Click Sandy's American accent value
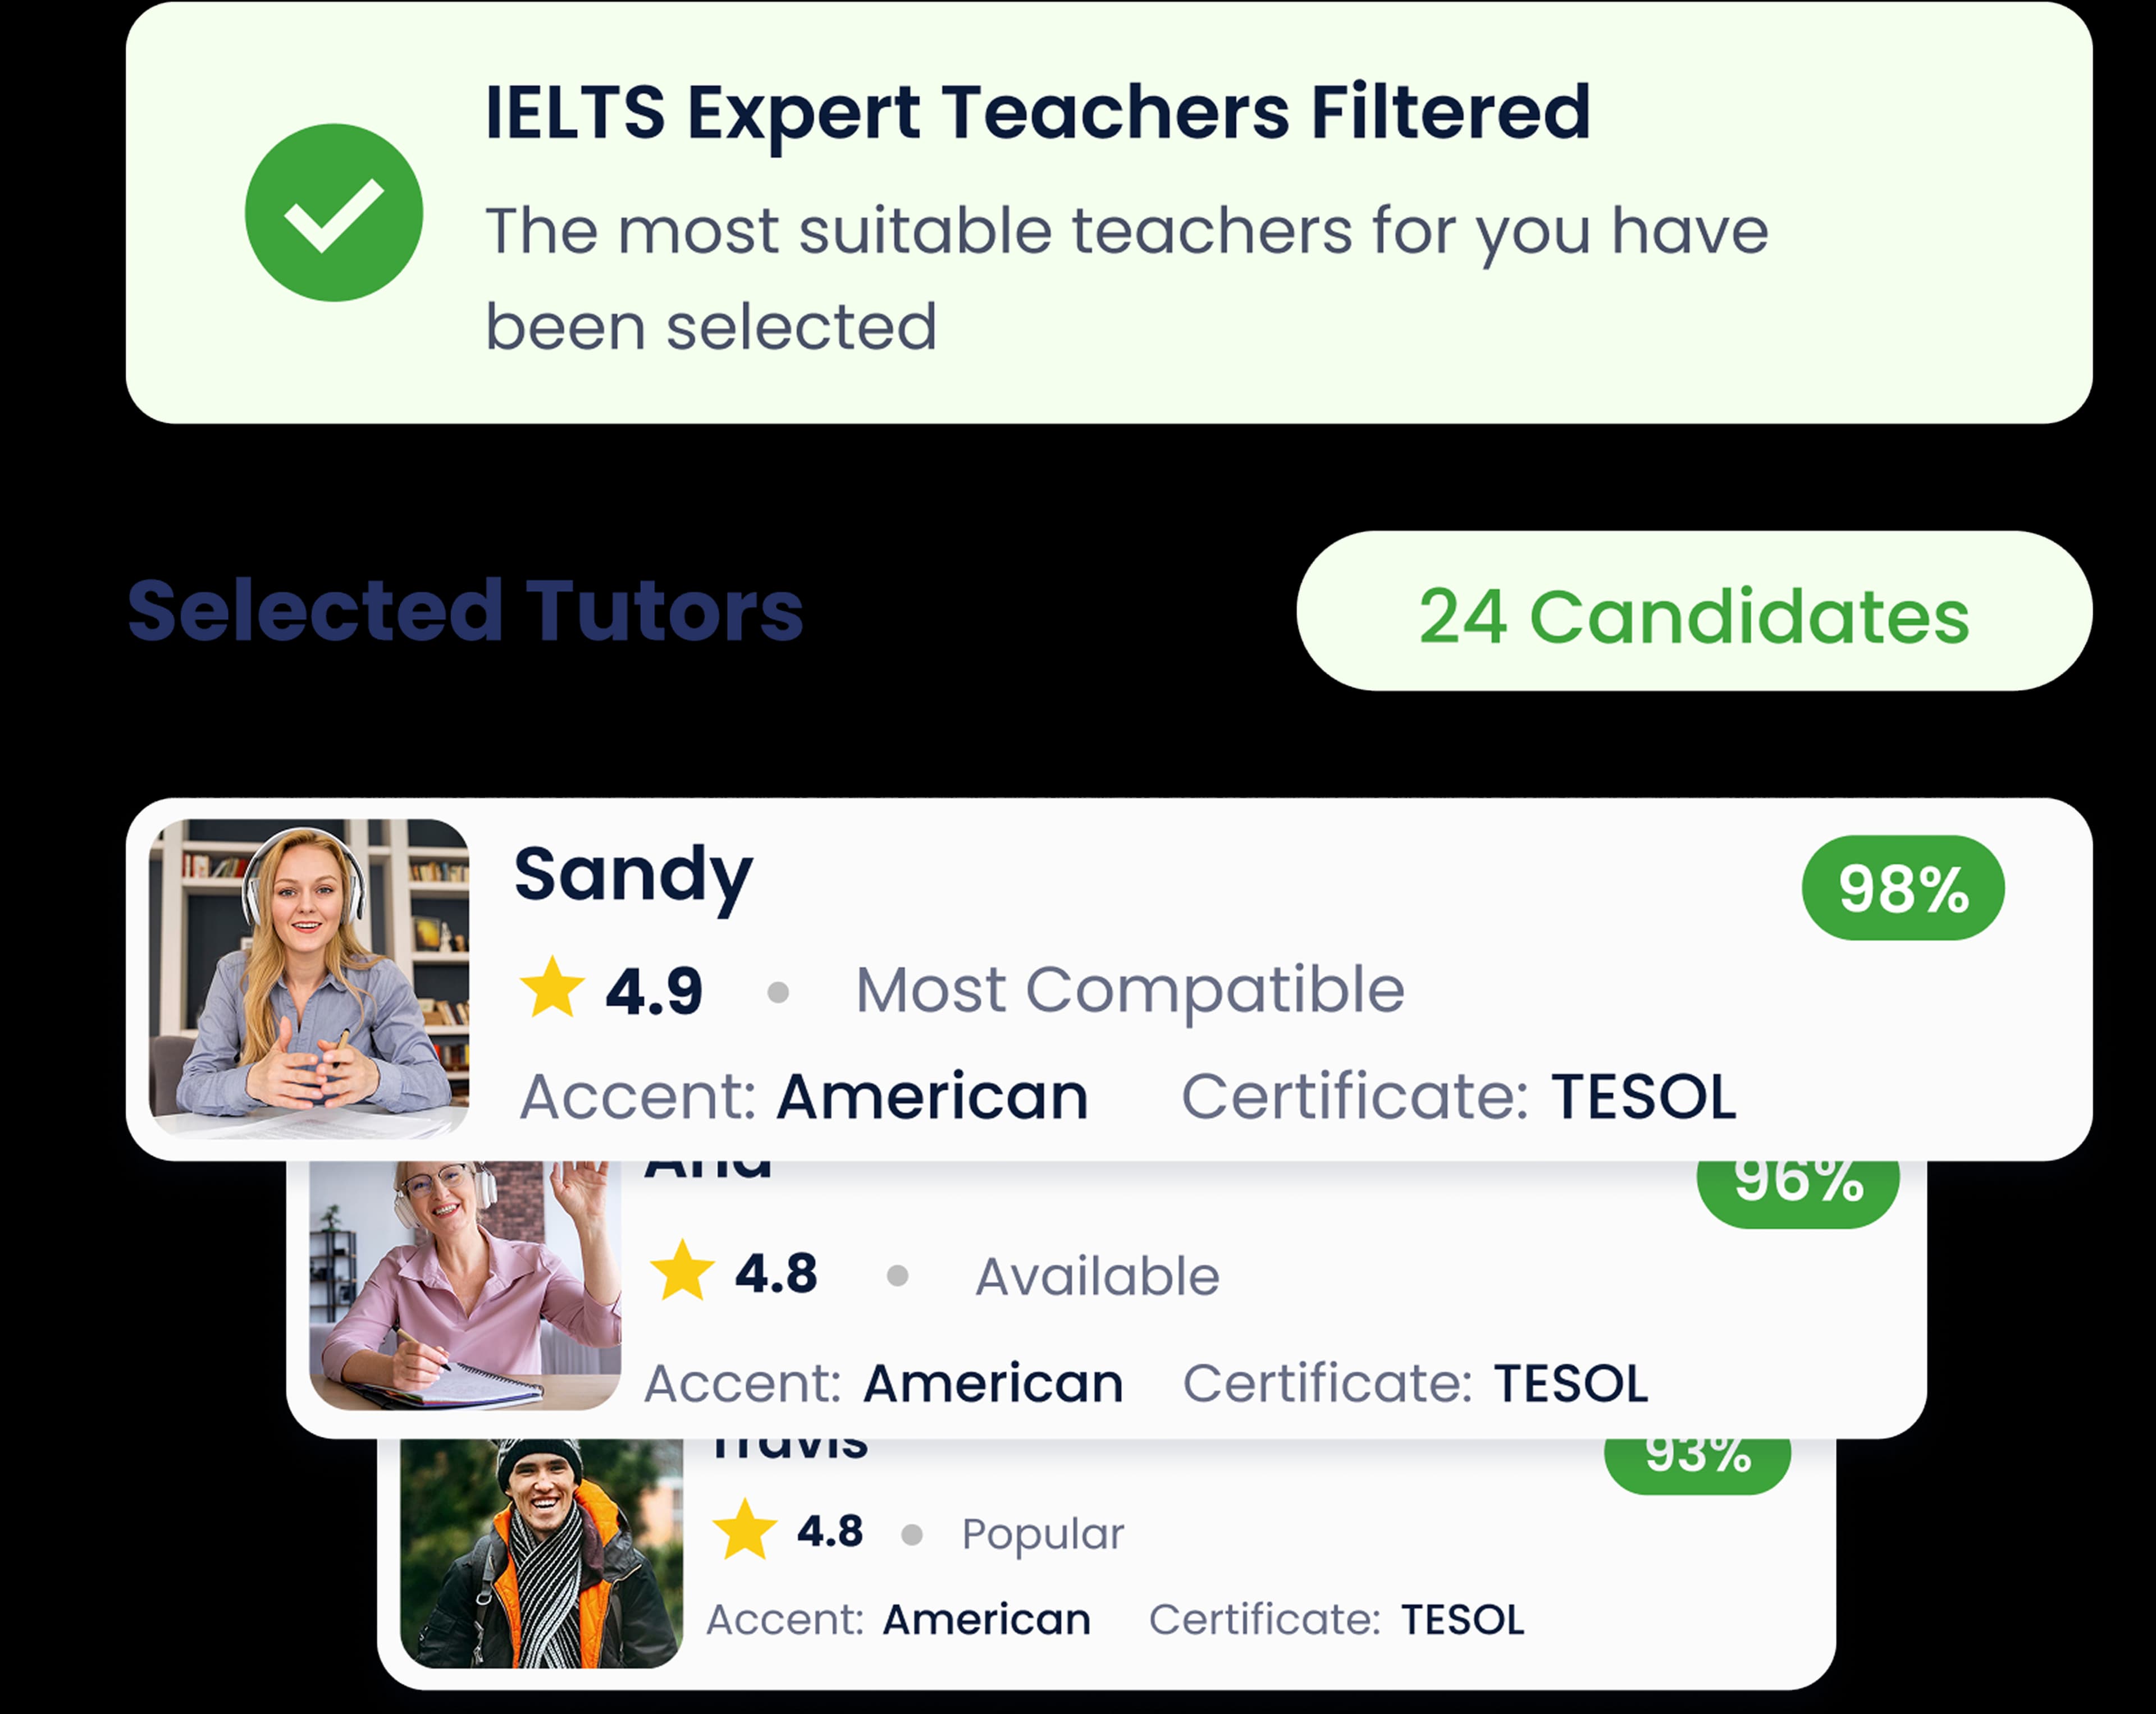Viewport: 2156px width, 1714px height. tap(932, 1097)
